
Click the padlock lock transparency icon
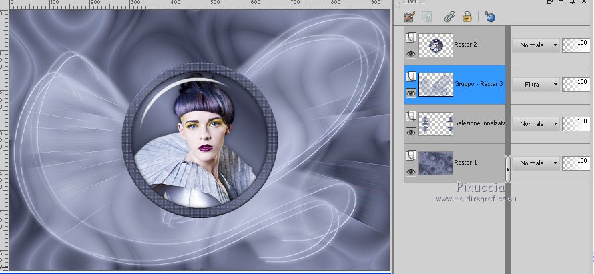coord(467,17)
